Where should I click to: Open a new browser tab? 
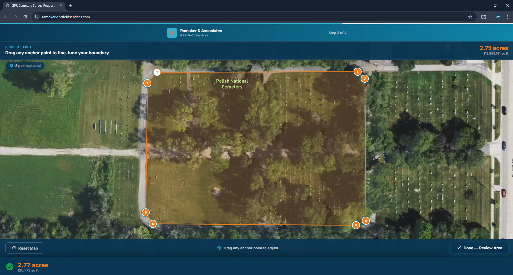71,5
